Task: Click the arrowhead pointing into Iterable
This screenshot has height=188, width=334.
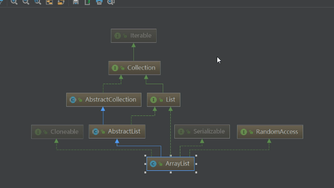Action: click(133, 45)
